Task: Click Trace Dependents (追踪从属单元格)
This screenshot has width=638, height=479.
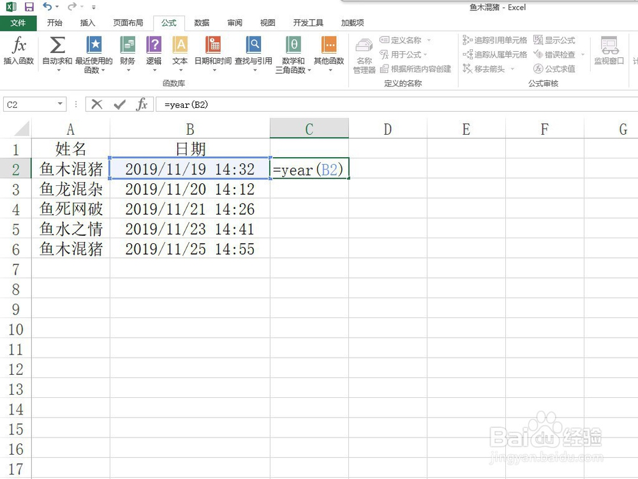Action: 495,54
